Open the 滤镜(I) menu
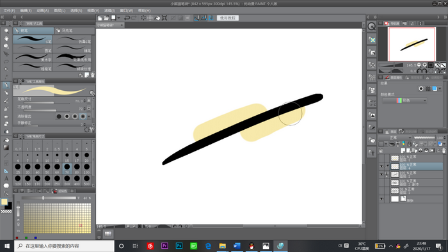 109,11
